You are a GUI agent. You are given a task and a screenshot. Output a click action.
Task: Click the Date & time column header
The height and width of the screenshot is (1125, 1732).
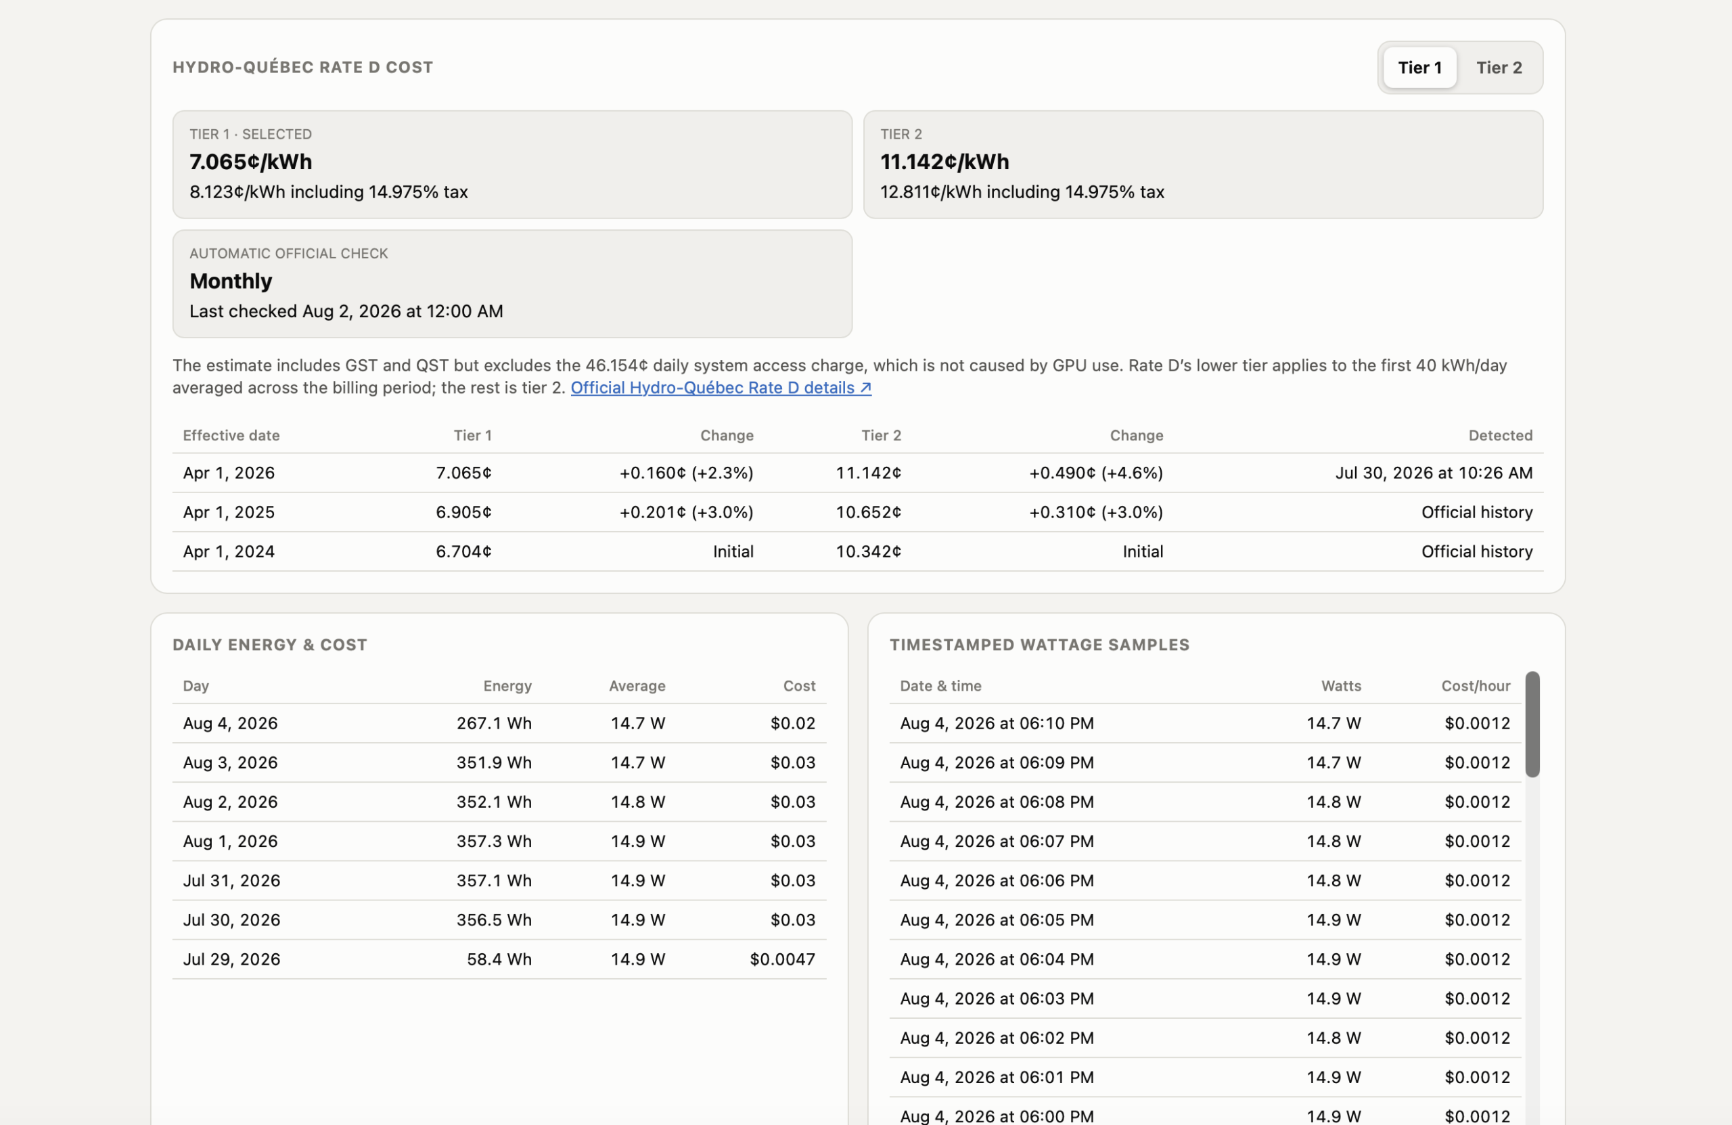tap(940, 685)
